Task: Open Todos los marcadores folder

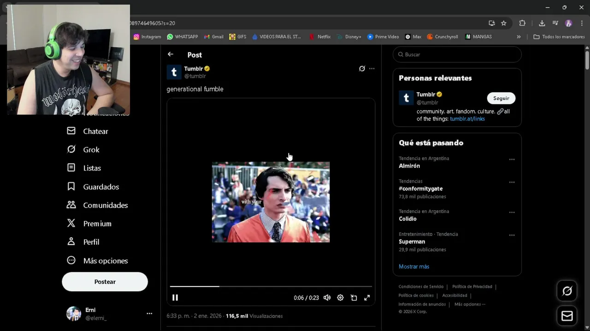Action: tap(559, 37)
